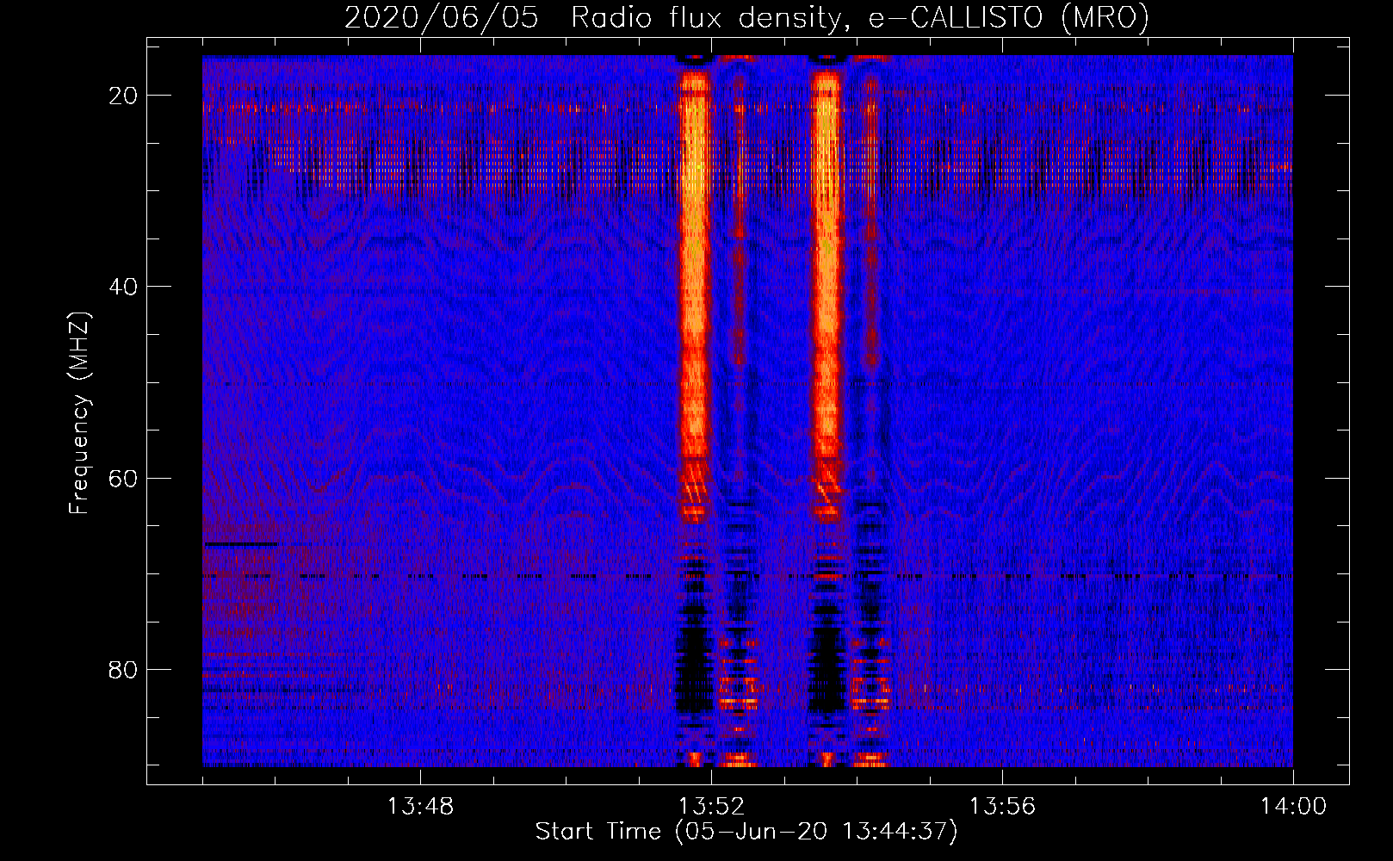Click the 13:48 time tick label
Screen dimensions: 1393x861
[420, 807]
